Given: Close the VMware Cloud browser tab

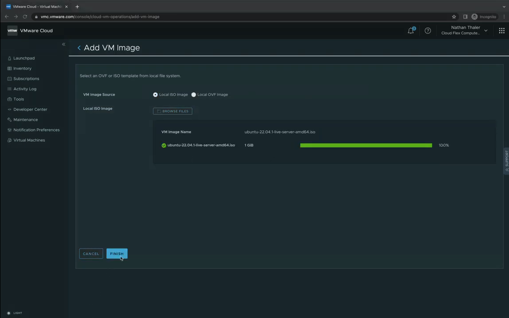Looking at the screenshot, I should click(66, 7).
